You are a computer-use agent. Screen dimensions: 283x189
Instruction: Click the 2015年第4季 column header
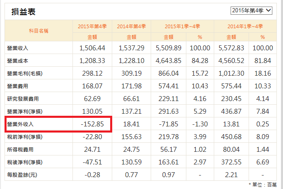[92, 27]
